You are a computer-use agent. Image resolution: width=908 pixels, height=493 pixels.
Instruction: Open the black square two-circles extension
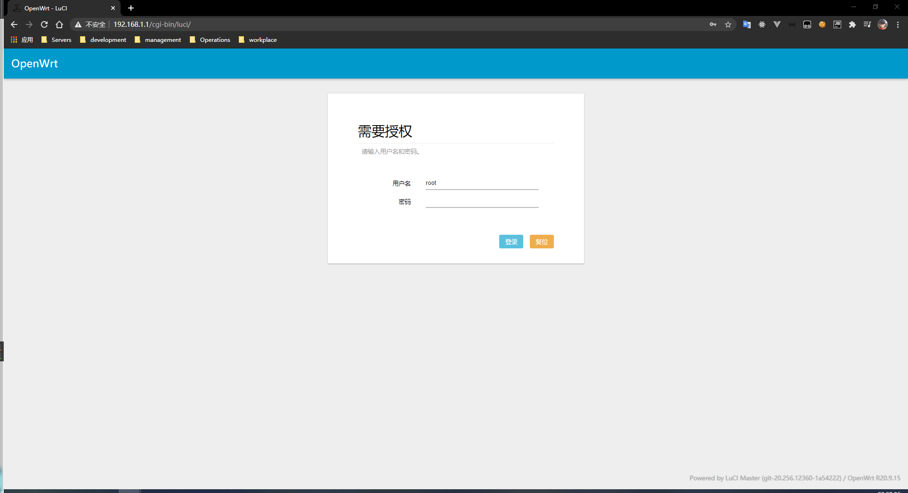[x=807, y=24]
